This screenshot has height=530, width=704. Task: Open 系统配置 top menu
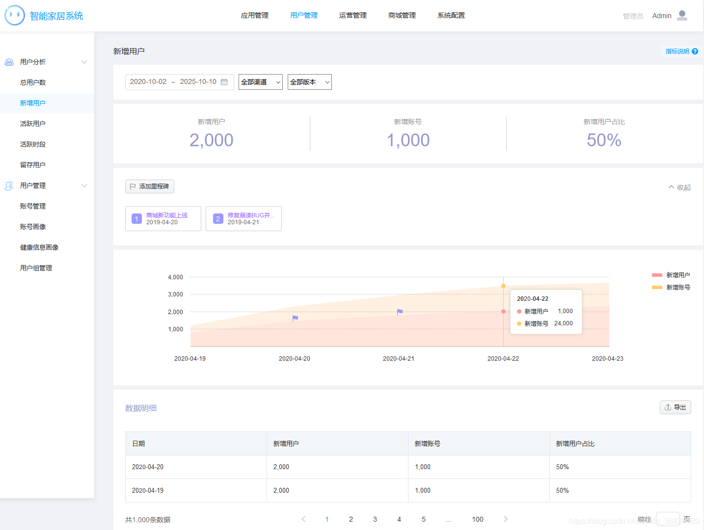[451, 16]
